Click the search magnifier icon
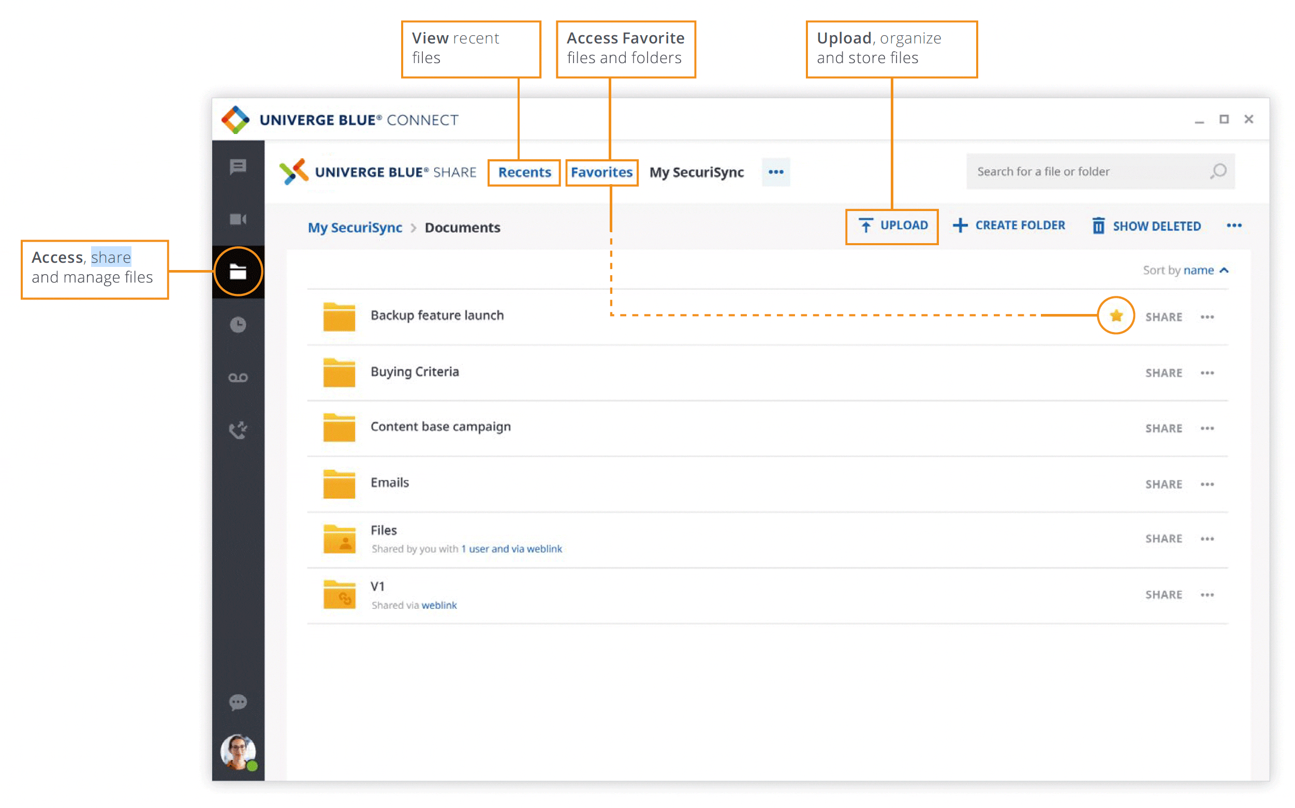 pos(1218,172)
